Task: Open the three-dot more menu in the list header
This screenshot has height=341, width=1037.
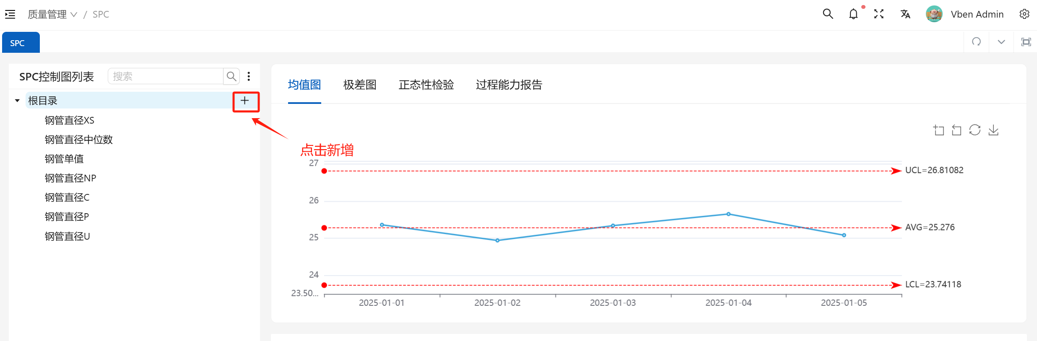Action: [x=249, y=76]
